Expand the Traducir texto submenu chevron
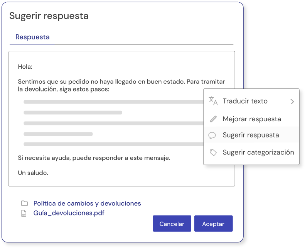The width and height of the screenshot is (305, 249). (x=292, y=102)
